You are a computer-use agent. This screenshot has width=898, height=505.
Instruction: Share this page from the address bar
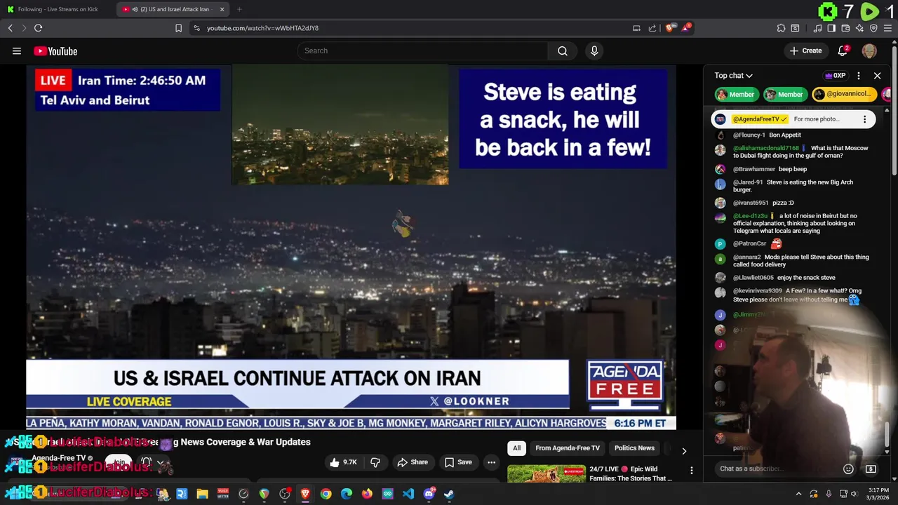pyautogui.click(x=652, y=28)
